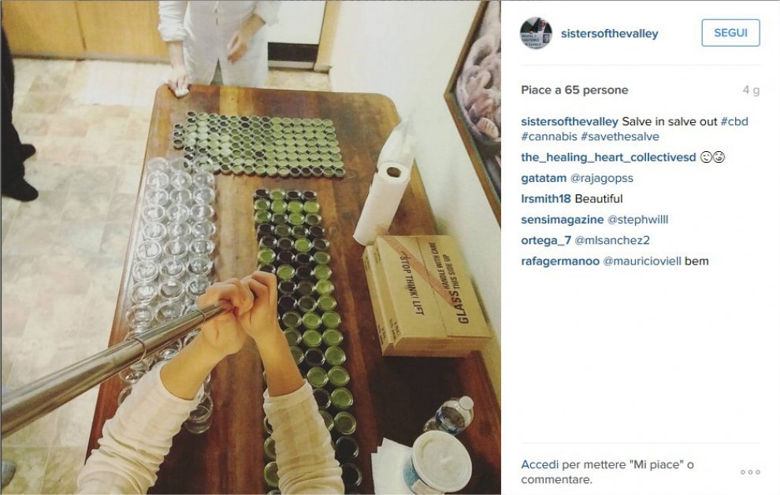Screen dimensions: 780x495
Task: Visit rafagermanoo's profile
Action: [x=560, y=261]
